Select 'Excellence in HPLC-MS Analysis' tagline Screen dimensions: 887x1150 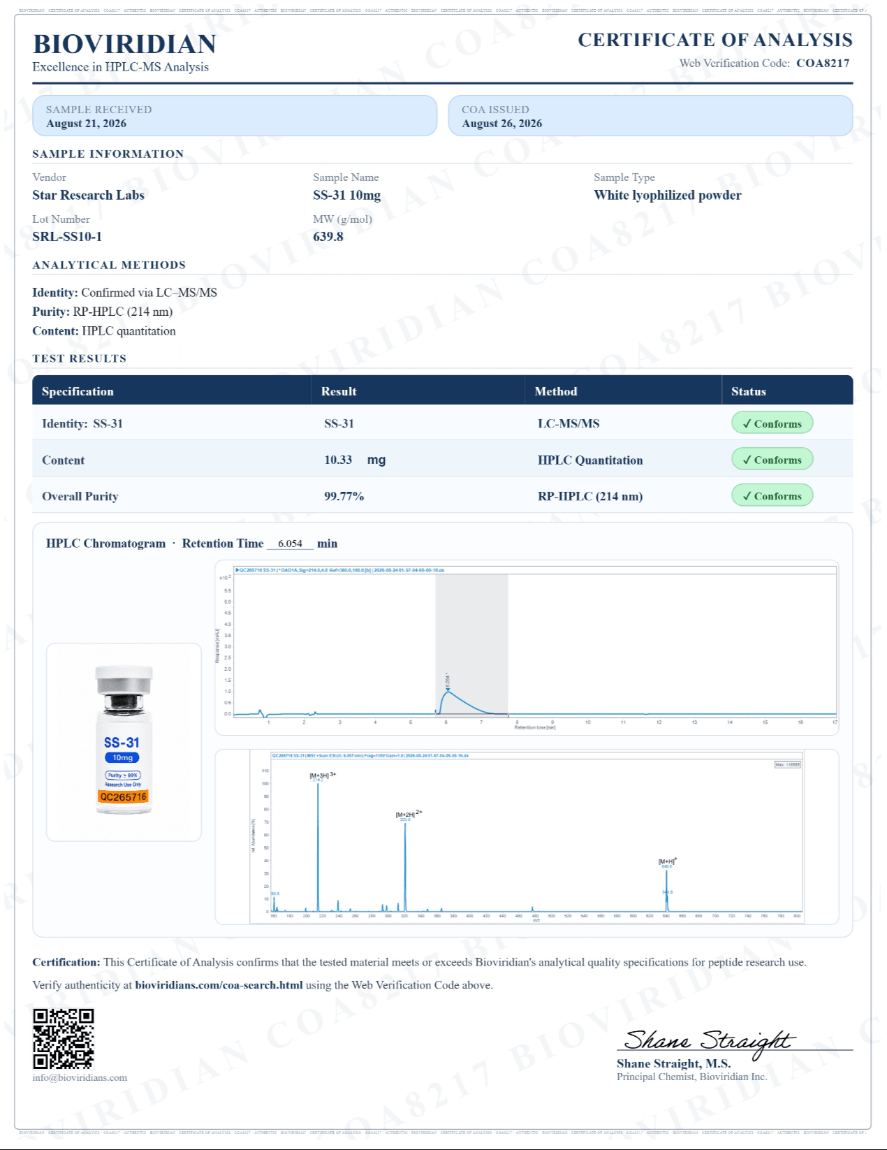(121, 67)
